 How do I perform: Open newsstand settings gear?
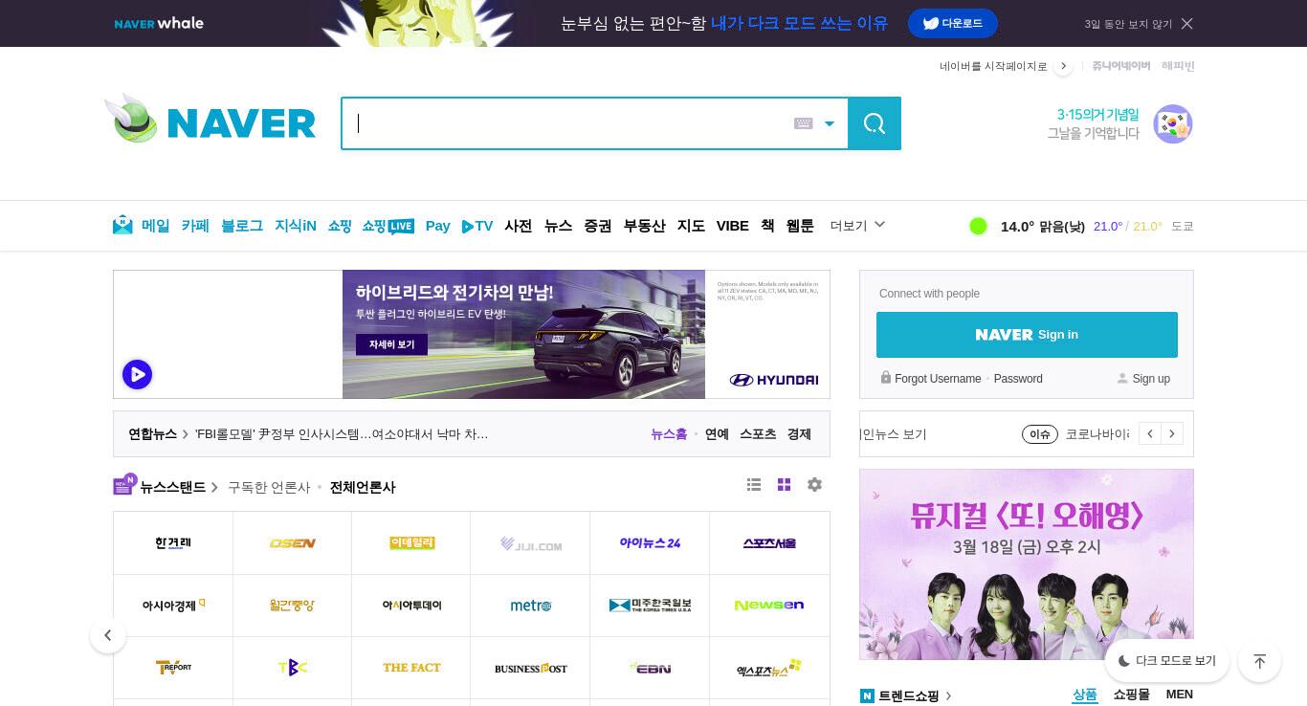pos(814,485)
